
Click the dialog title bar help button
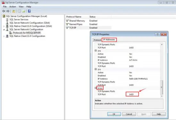pyautogui.click(x=157, y=34)
